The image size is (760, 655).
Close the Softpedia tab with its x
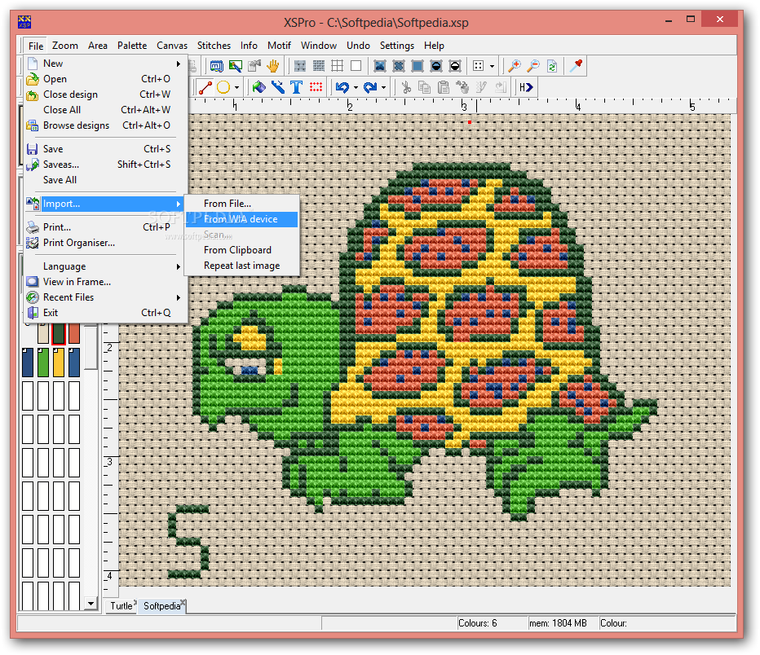click(x=183, y=603)
